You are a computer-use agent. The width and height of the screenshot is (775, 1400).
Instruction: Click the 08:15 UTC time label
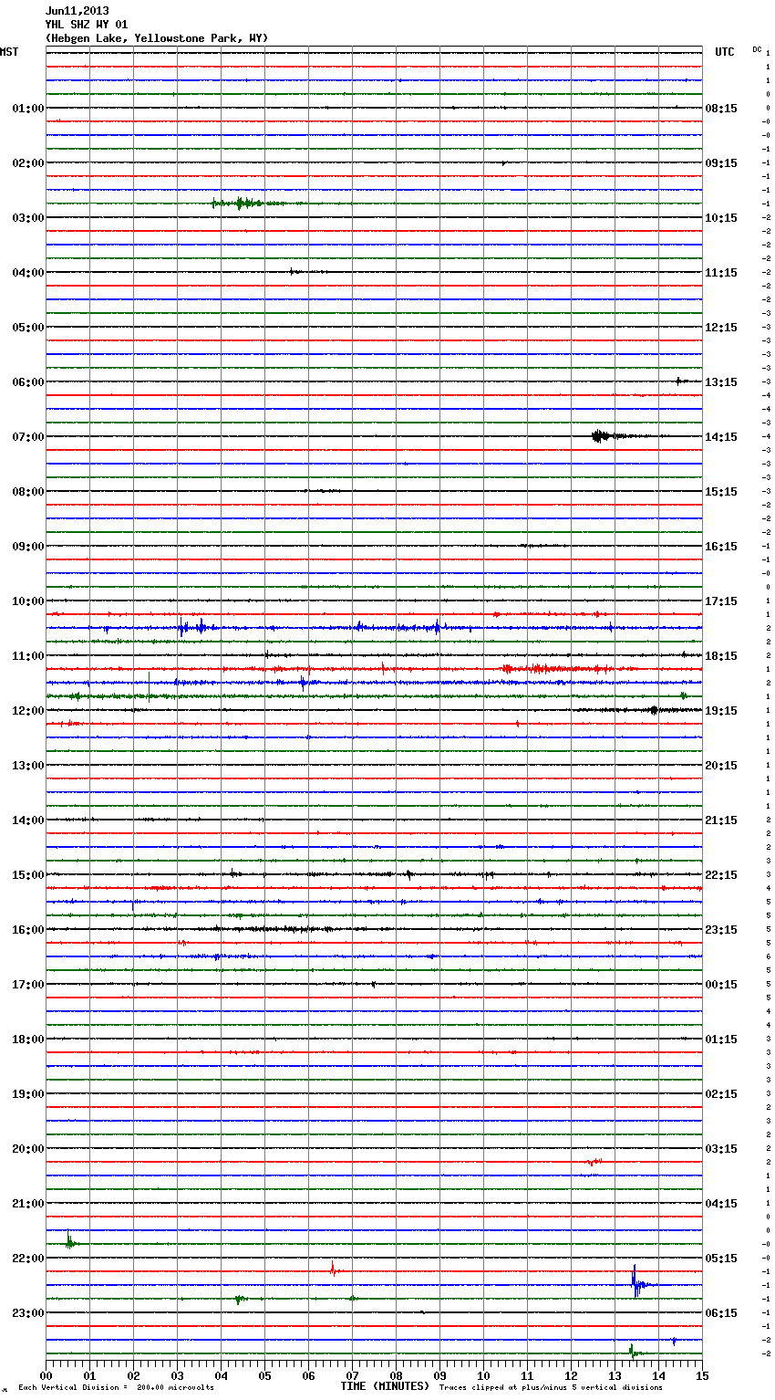click(x=721, y=109)
